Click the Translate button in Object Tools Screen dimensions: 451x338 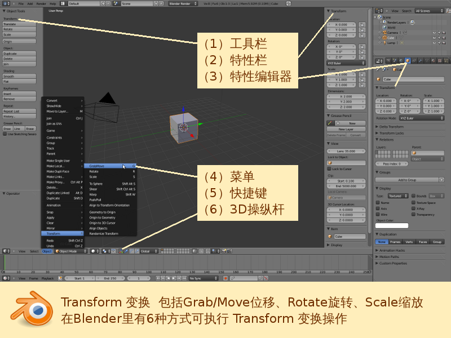20,24
